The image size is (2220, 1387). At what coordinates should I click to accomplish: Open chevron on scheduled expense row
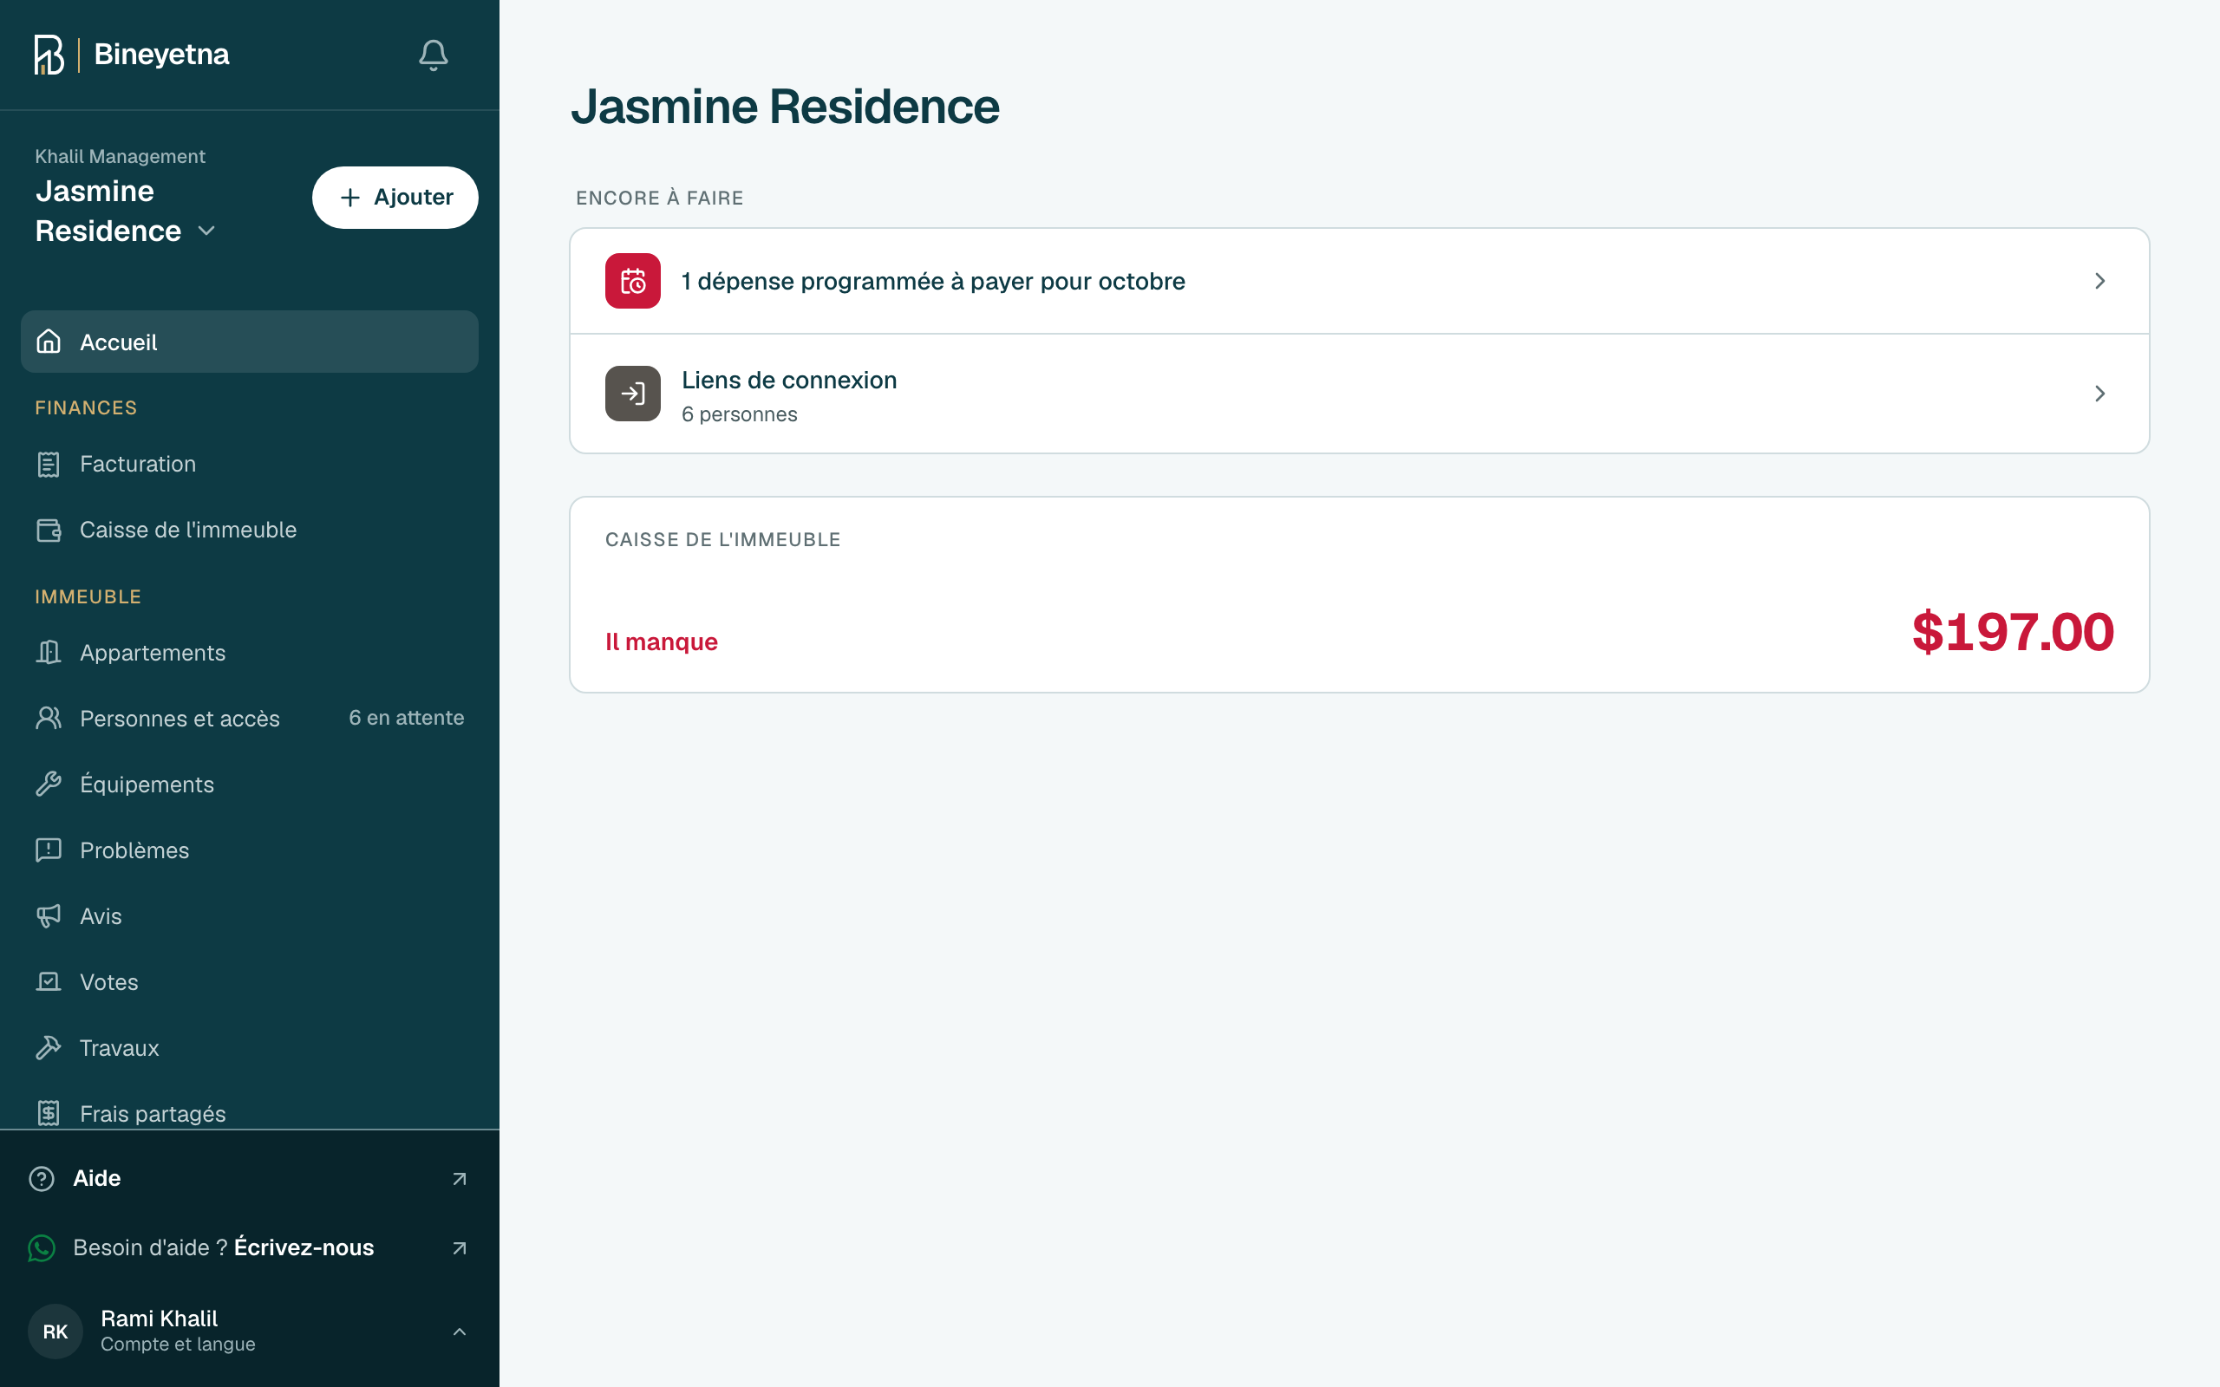2099,281
